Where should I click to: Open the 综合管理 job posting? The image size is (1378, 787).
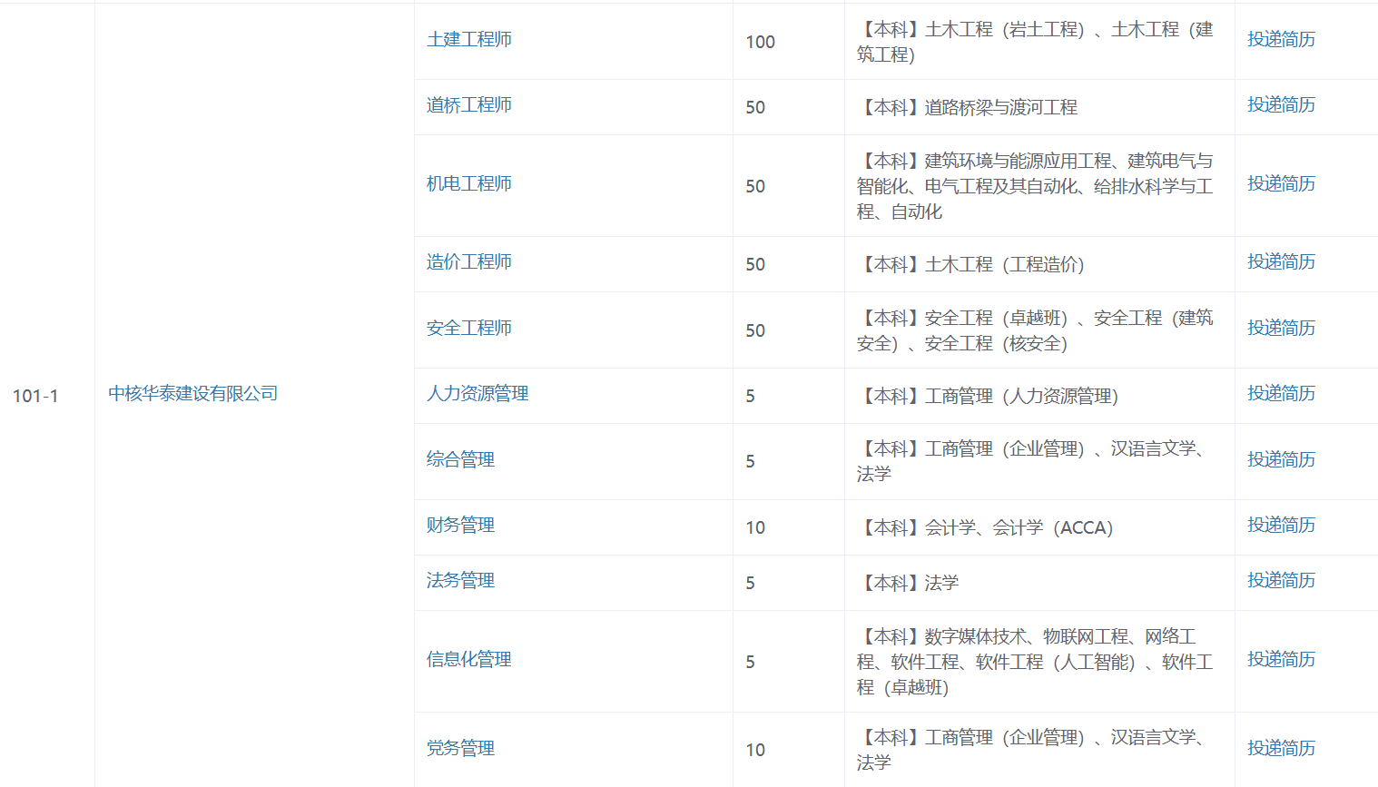(x=460, y=460)
